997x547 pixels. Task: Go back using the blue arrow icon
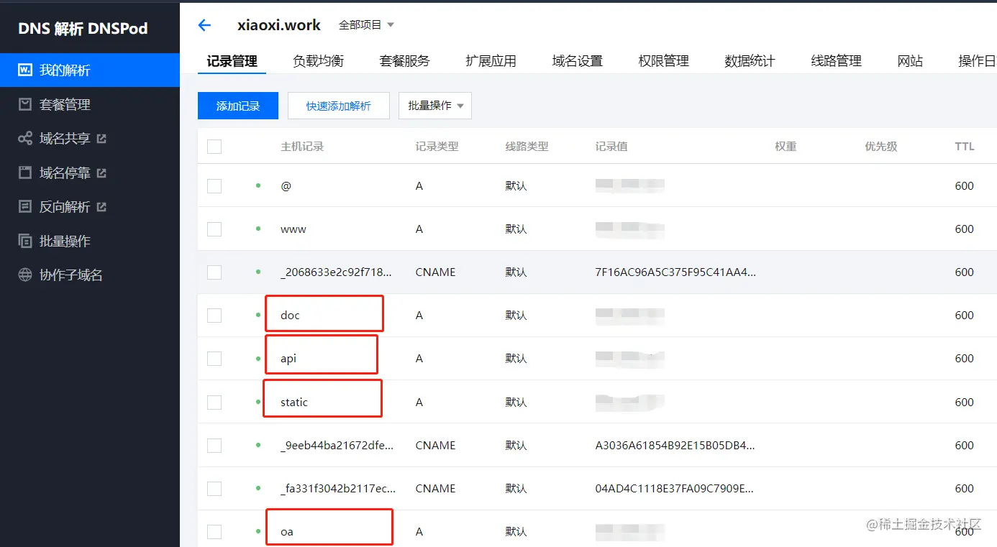tap(204, 25)
